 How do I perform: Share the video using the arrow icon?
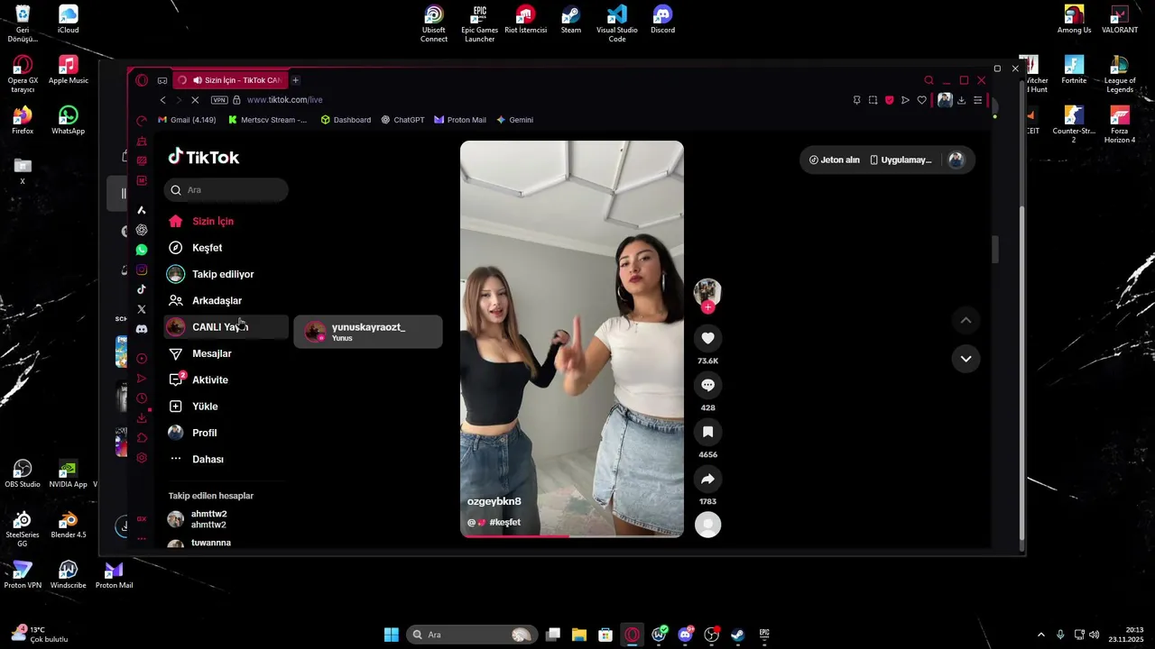707,479
